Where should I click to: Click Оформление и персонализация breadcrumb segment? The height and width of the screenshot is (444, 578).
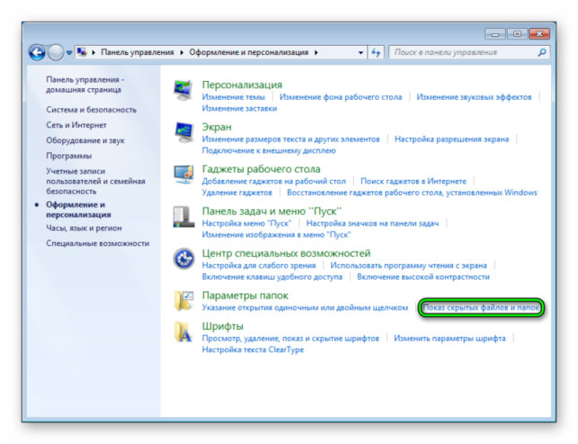[x=249, y=52]
